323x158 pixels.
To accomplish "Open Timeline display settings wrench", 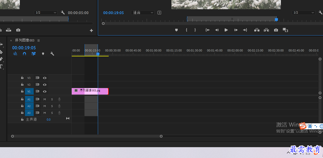I will point(52,54).
